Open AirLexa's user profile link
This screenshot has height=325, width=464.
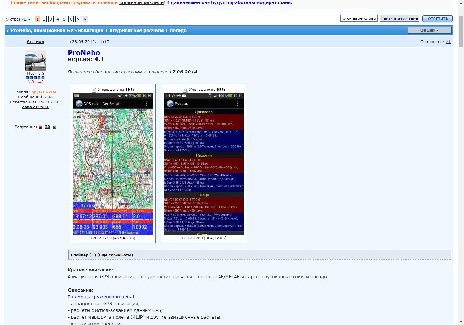coord(35,41)
